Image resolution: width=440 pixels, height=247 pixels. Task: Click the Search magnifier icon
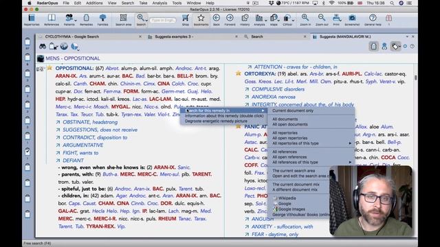point(140,19)
